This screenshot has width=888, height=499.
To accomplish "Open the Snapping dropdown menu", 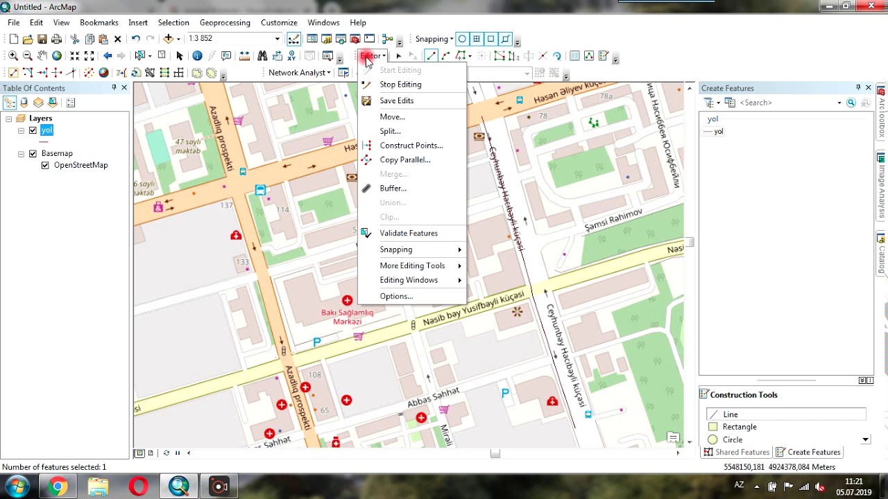I will [434, 39].
